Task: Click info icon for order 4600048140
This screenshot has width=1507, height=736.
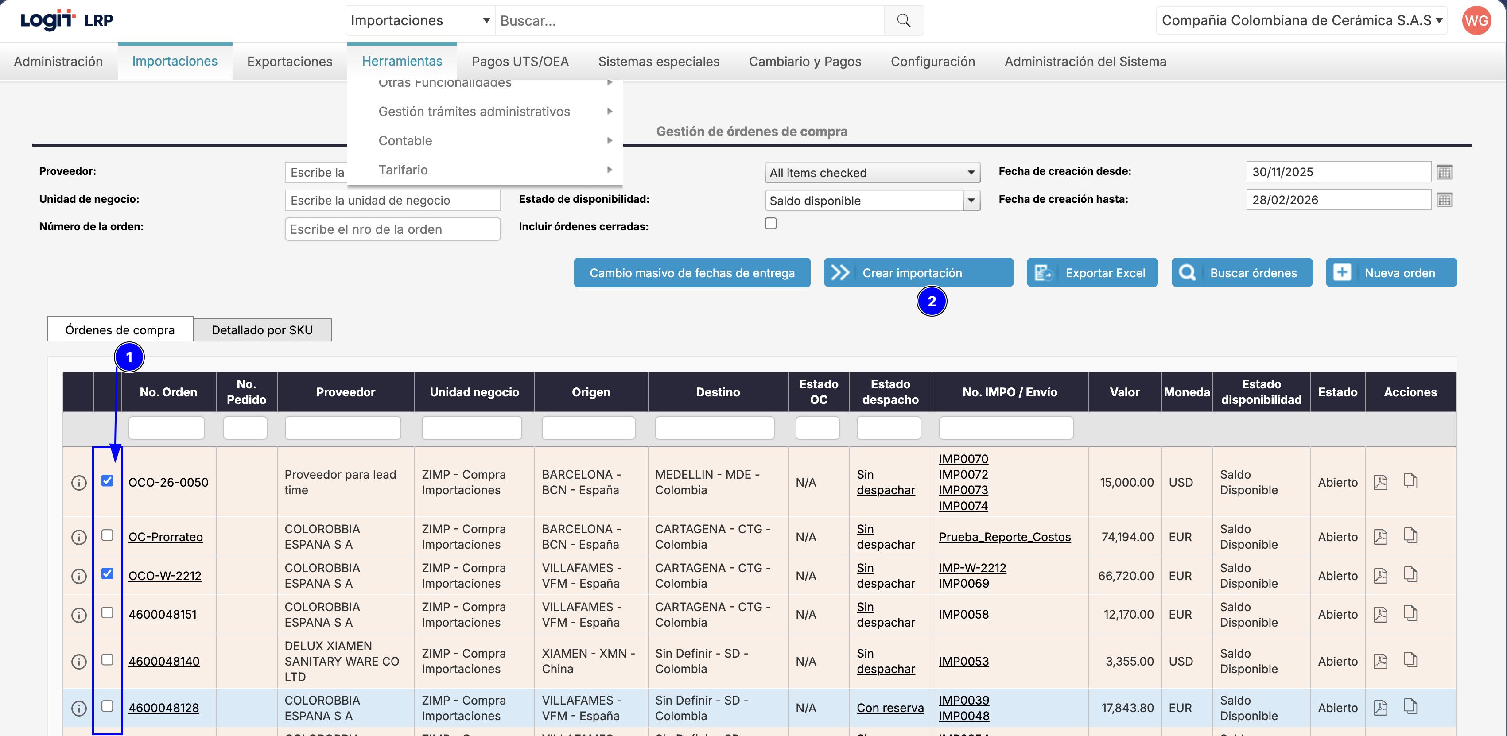Action: pos(79,662)
